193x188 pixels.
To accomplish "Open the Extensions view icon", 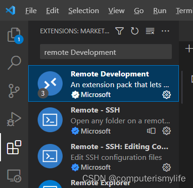I will (14, 147).
